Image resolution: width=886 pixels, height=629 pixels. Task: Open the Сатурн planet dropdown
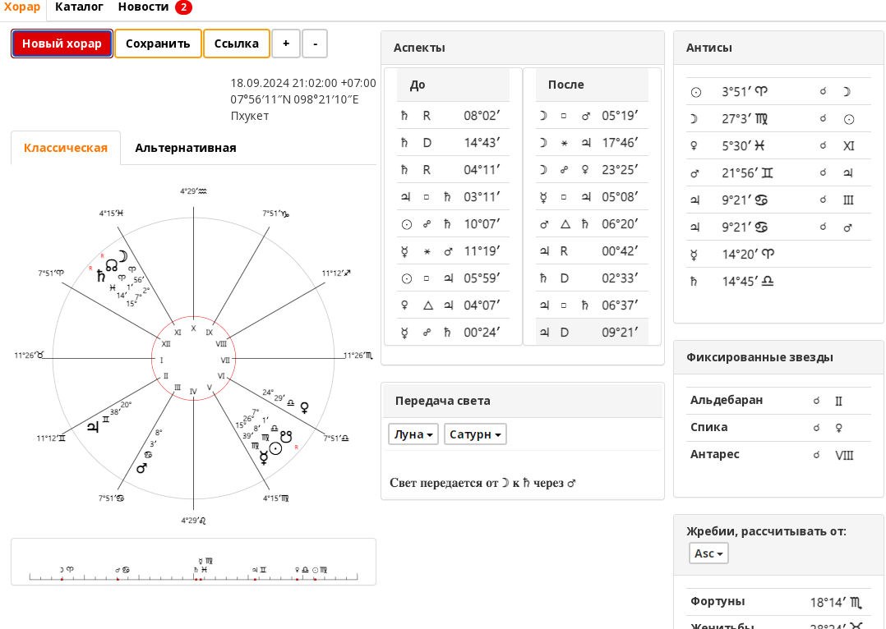click(x=475, y=434)
